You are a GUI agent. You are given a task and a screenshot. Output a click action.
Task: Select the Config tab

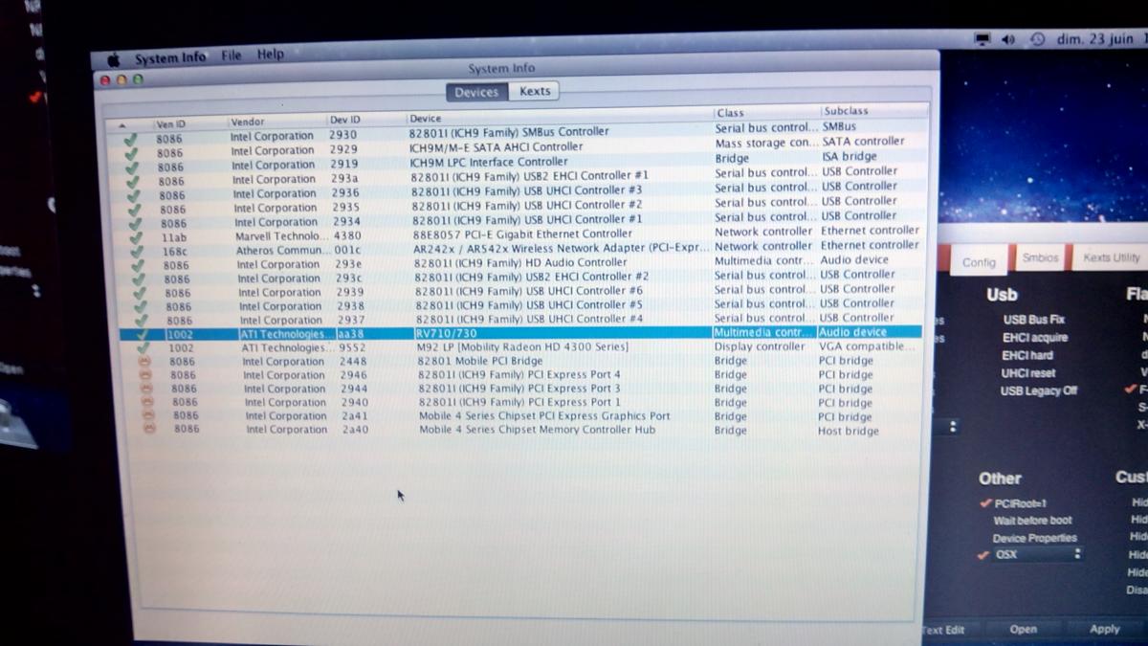(x=979, y=262)
